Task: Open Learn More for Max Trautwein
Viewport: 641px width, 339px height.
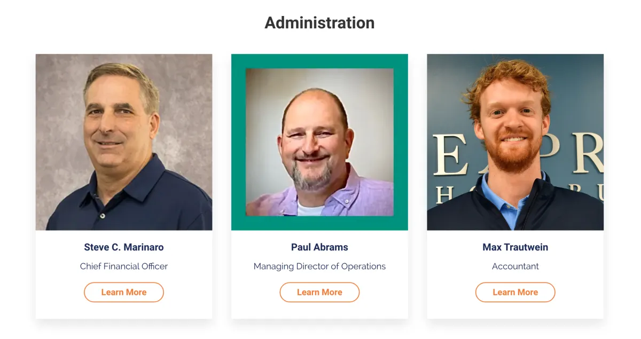Action: [515, 292]
